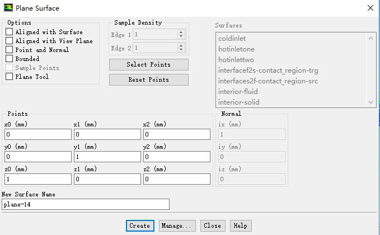Click the x1 (mm) input field
This screenshot has height=235, width=380.
(x=107, y=134)
